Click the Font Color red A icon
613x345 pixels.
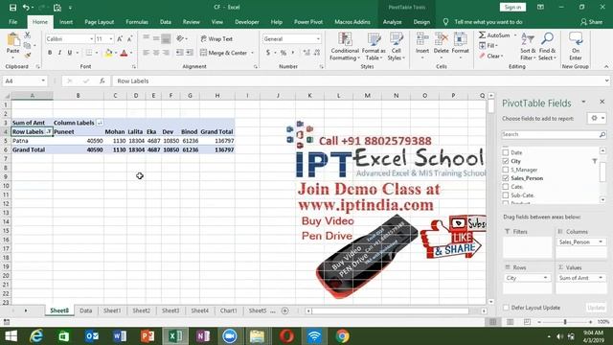(124, 53)
